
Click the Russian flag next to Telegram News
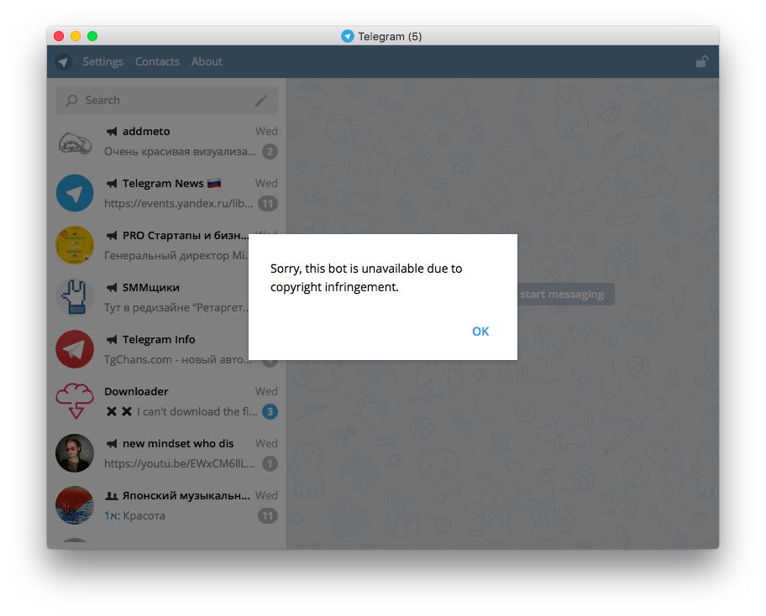pyautogui.click(x=214, y=184)
